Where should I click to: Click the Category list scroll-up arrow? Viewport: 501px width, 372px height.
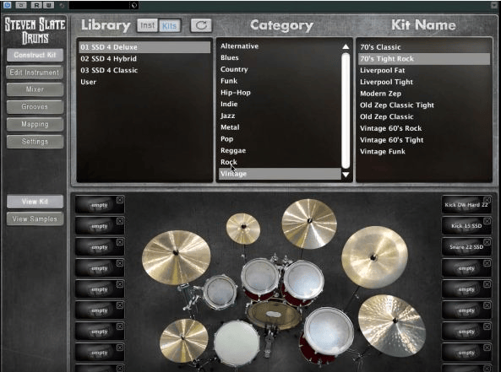pos(346,46)
